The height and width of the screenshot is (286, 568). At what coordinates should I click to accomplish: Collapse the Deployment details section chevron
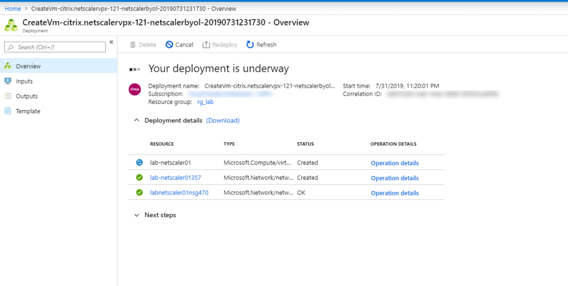136,121
